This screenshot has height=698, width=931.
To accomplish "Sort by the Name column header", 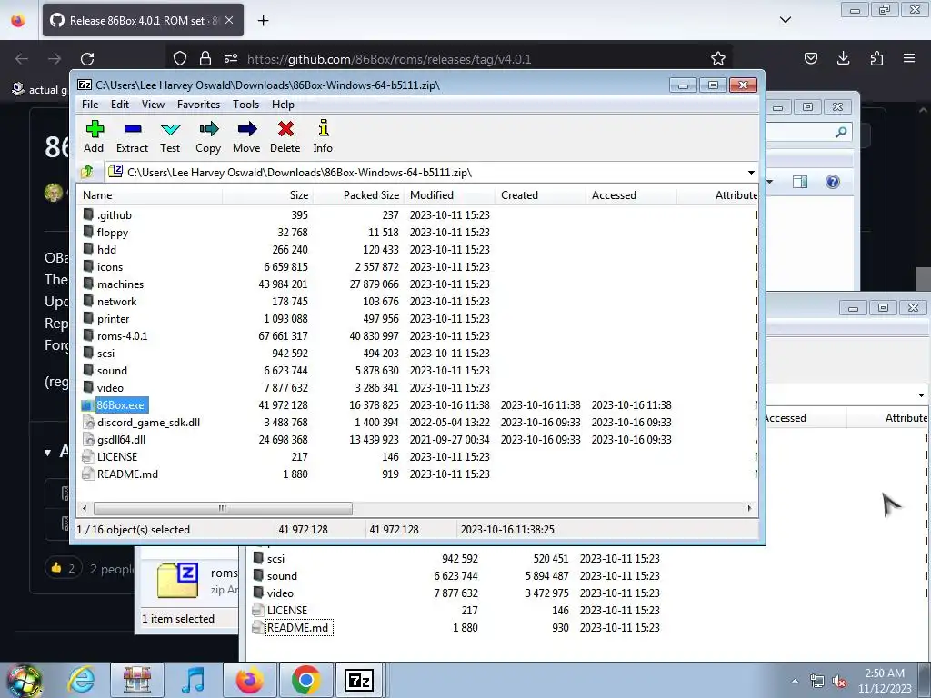I will pyautogui.click(x=150, y=195).
